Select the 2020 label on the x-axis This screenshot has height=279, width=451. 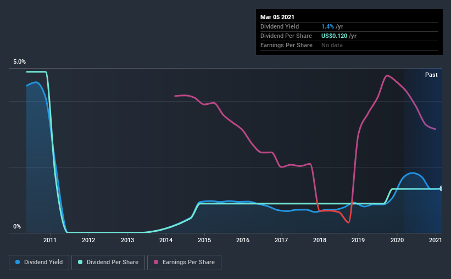click(x=397, y=240)
